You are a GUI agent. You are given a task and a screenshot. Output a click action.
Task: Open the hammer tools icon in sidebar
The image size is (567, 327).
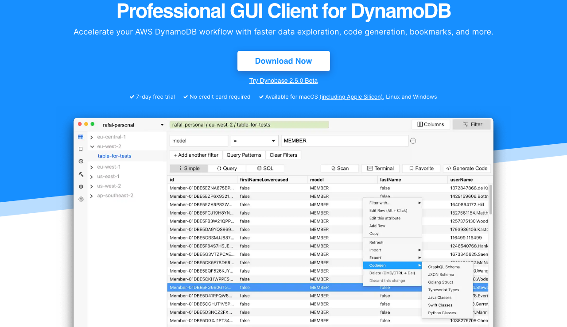click(x=81, y=174)
